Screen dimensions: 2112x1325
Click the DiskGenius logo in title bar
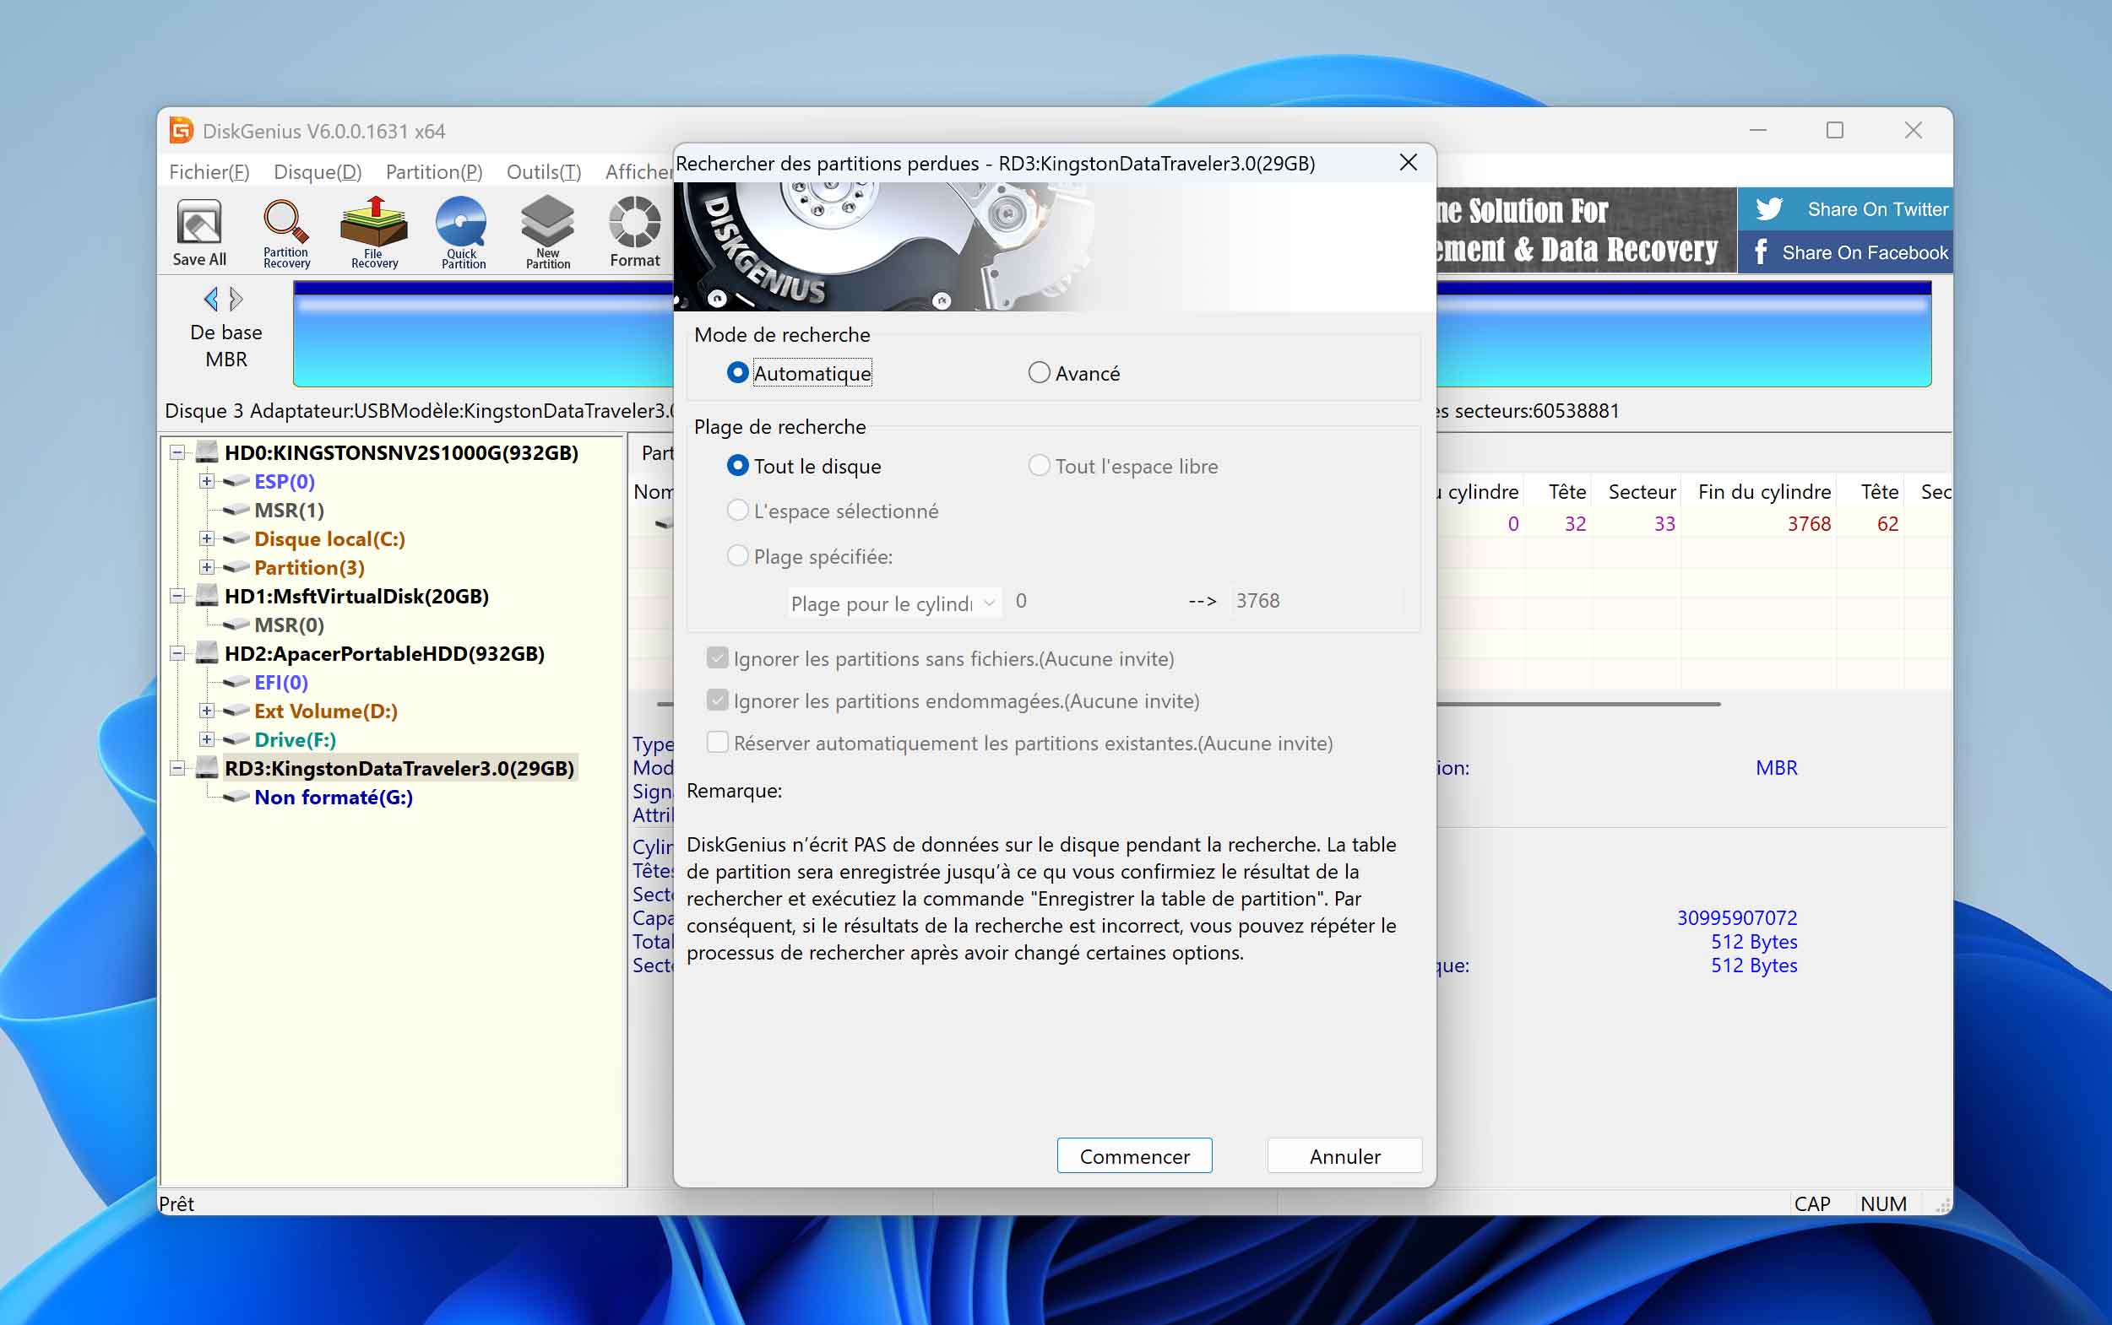181,131
